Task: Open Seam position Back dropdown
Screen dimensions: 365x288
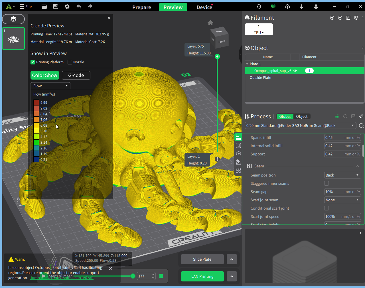Action: [x=343, y=175]
